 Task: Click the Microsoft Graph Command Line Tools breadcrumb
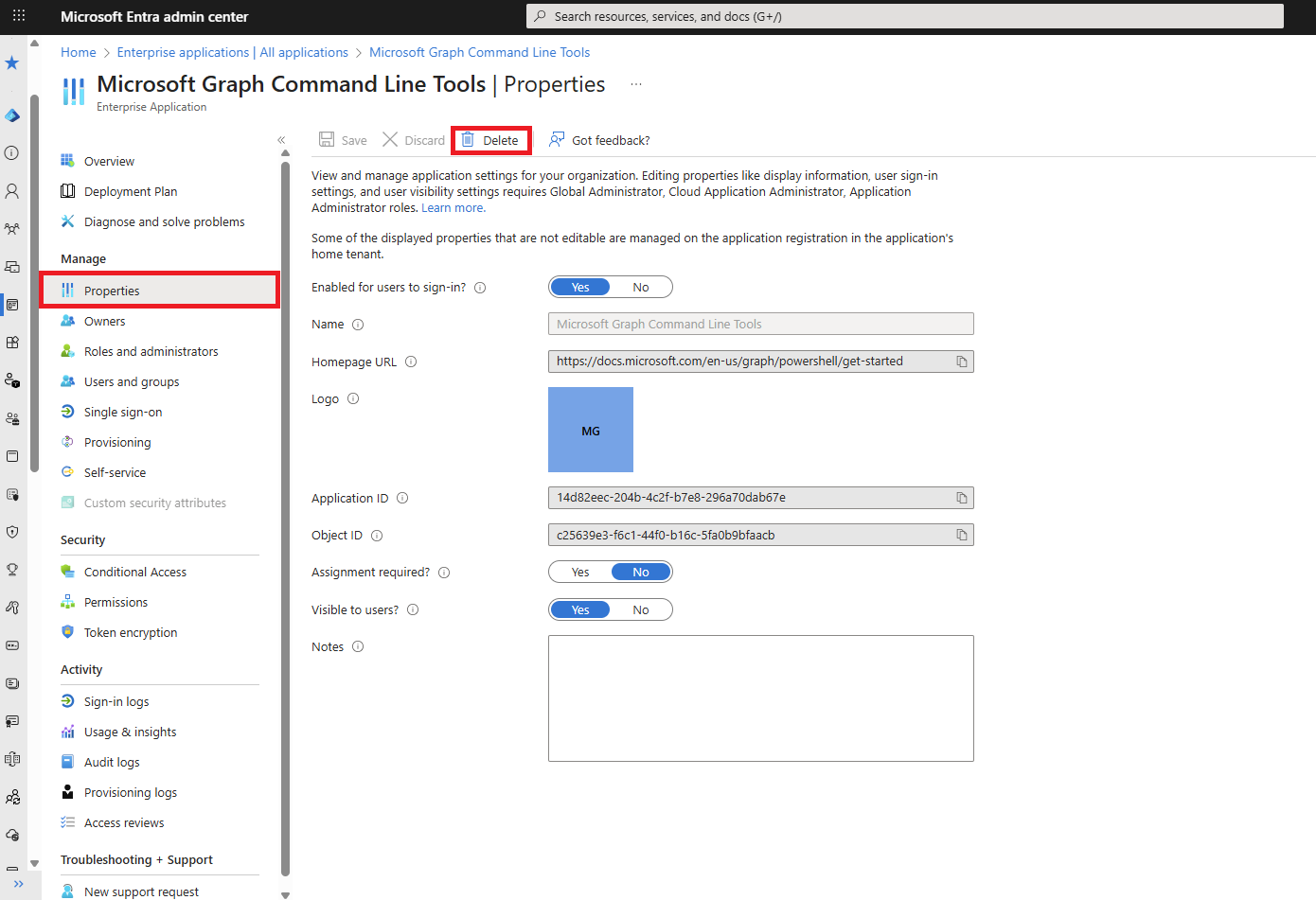click(479, 52)
